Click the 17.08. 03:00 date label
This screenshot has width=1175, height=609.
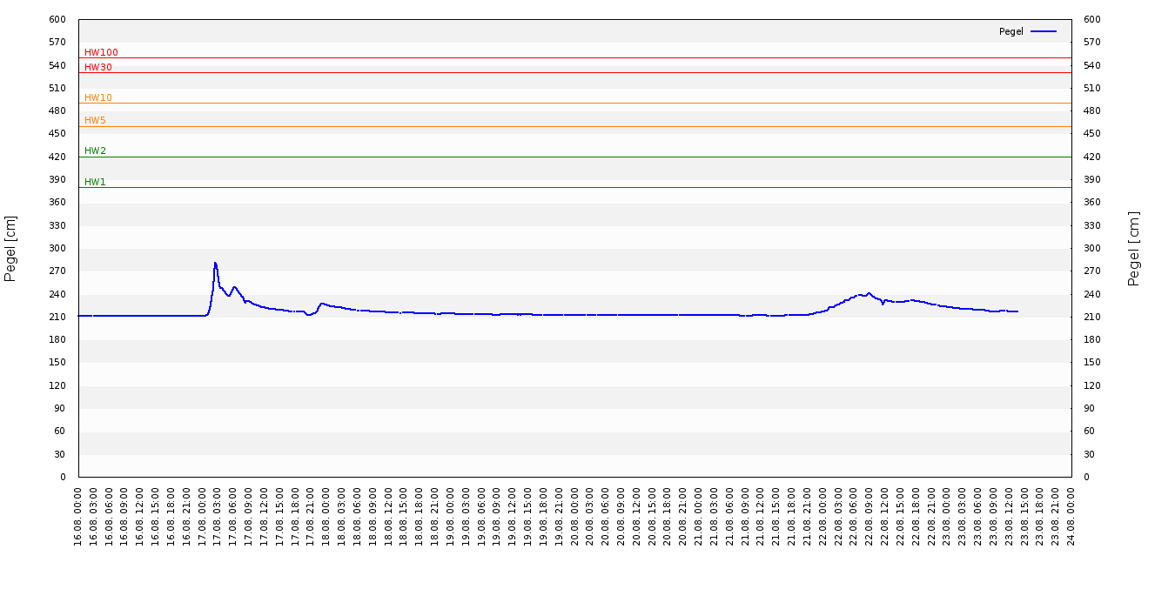218,516
